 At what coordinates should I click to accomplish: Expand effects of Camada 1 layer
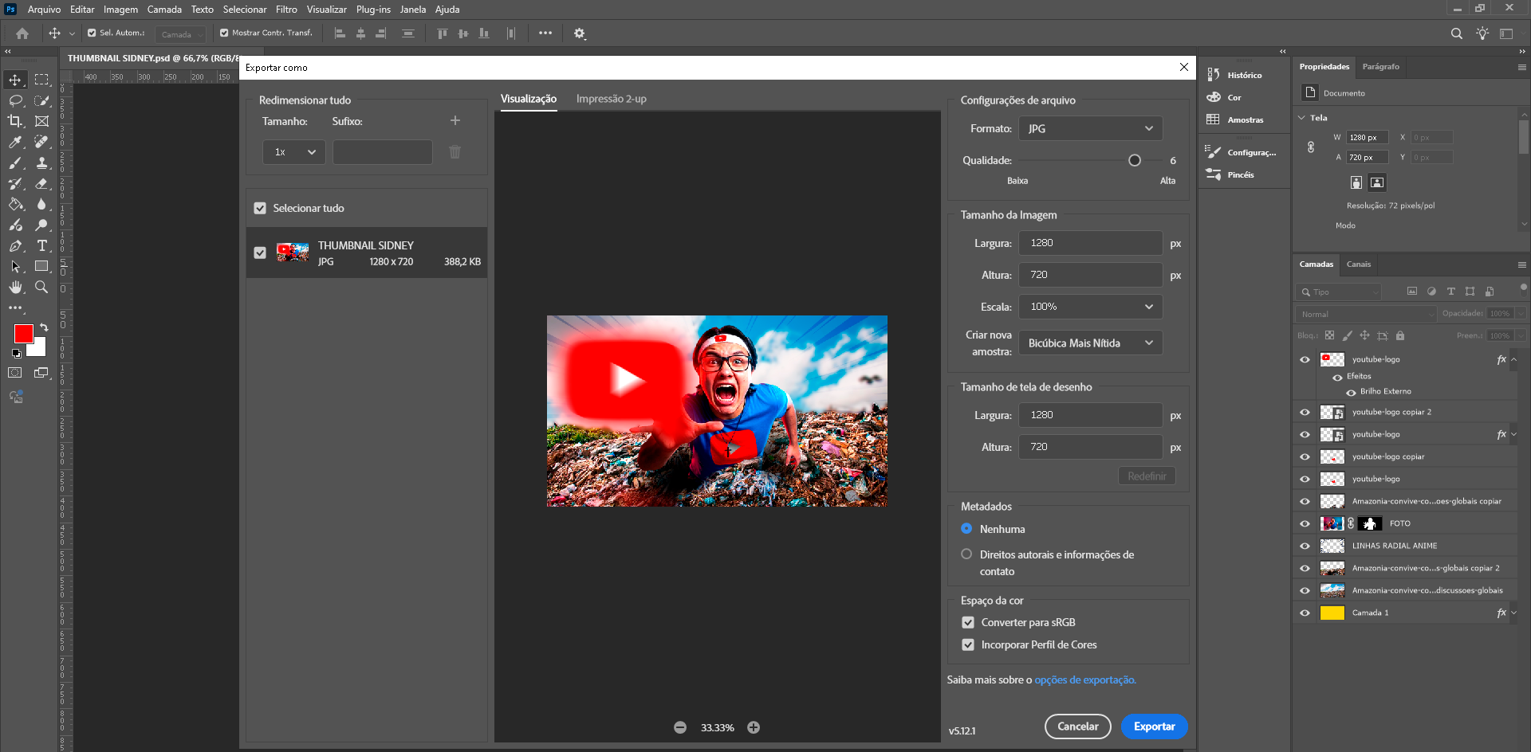pyautogui.click(x=1514, y=613)
